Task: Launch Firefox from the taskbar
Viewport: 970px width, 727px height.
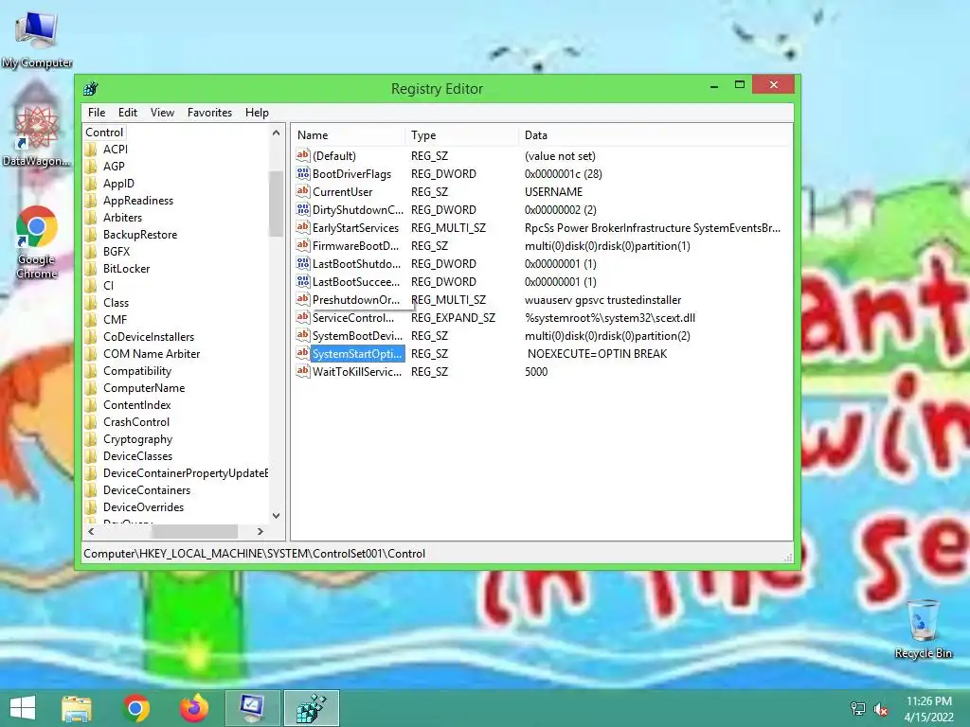Action: click(x=193, y=708)
